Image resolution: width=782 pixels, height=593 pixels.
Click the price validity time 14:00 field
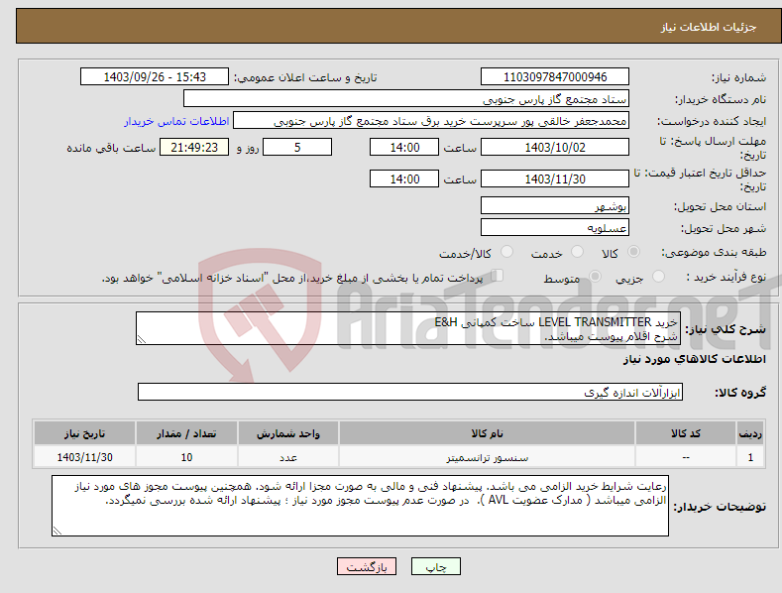pos(404,178)
